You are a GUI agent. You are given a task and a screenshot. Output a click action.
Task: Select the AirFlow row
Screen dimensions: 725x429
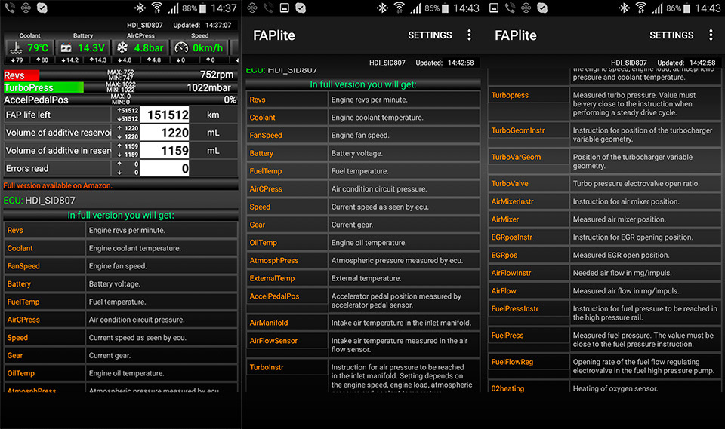pyautogui.click(x=605, y=291)
